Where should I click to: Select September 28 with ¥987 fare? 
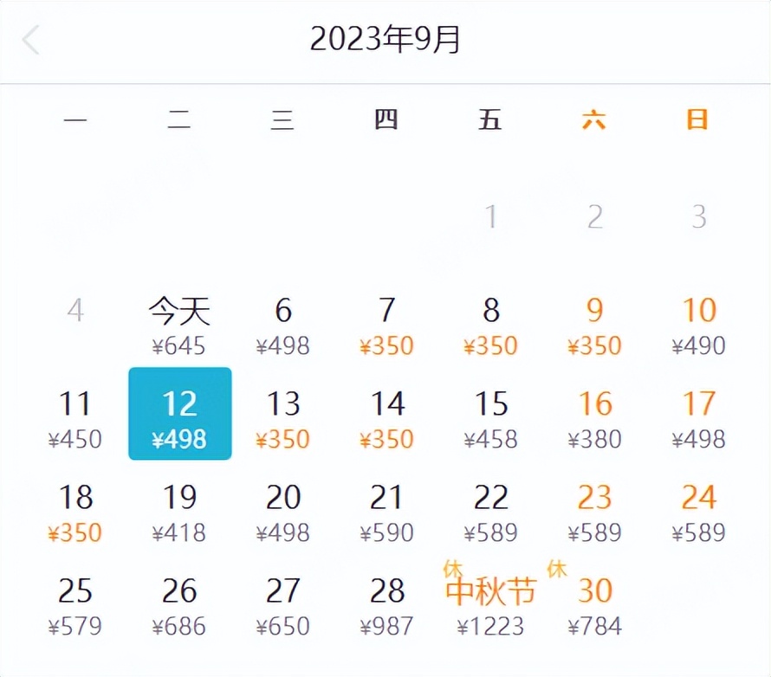(x=387, y=591)
